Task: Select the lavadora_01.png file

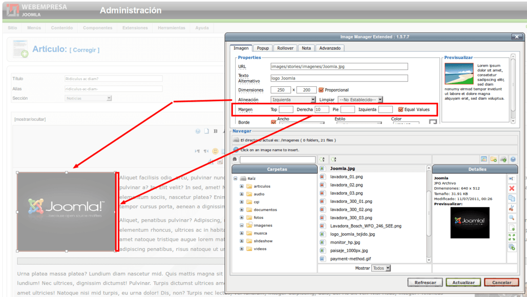Action: pyautogui.click(x=346, y=177)
